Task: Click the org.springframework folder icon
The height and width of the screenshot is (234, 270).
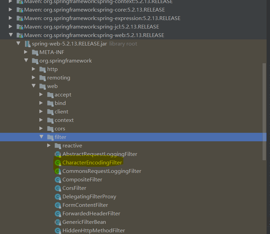Action: click(35, 61)
